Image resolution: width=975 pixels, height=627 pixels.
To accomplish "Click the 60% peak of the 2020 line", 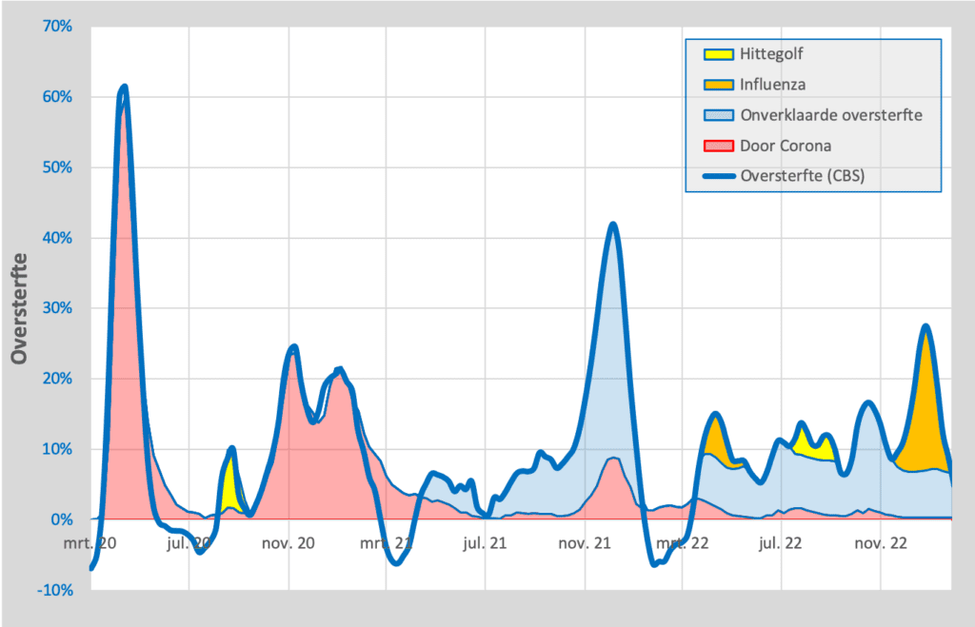I will (125, 88).
